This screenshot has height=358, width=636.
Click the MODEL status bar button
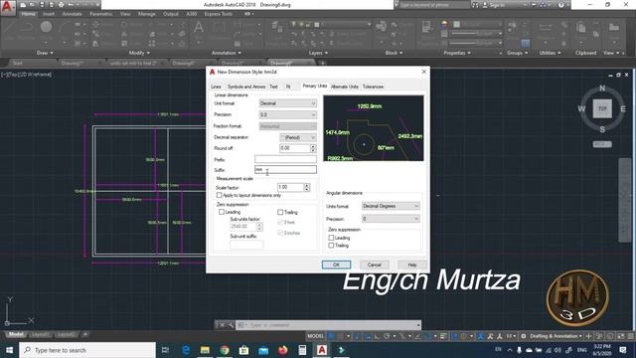(x=316, y=336)
